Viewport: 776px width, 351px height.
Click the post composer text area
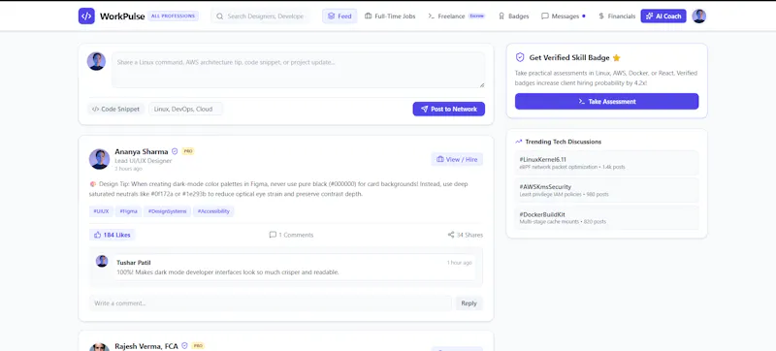pos(299,70)
